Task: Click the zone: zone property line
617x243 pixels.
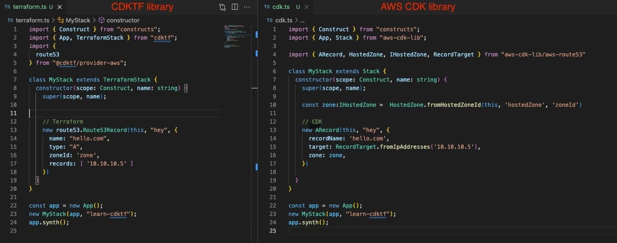Action: (x=327, y=155)
